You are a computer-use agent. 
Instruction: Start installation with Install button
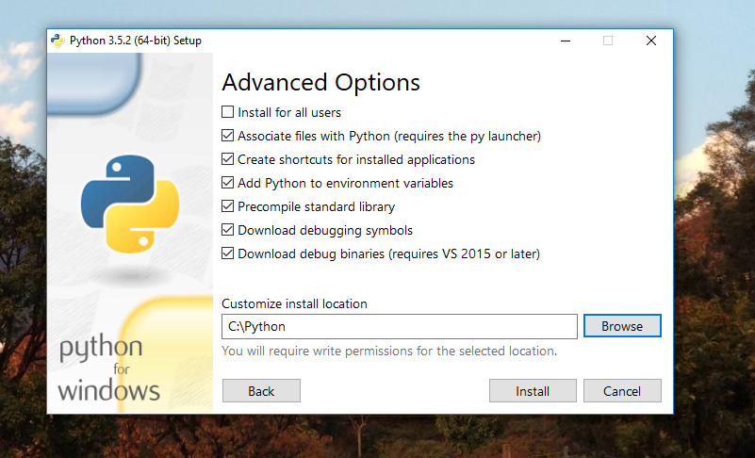pyautogui.click(x=533, y=390)
